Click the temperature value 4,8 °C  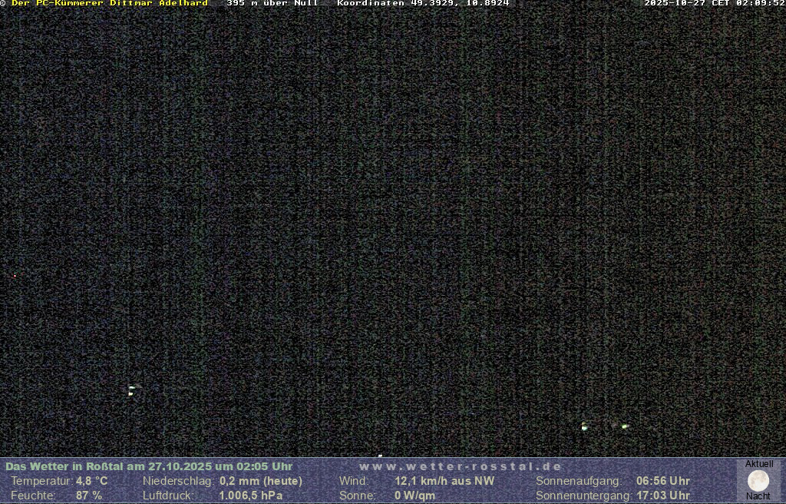click(x=91, y=481)
